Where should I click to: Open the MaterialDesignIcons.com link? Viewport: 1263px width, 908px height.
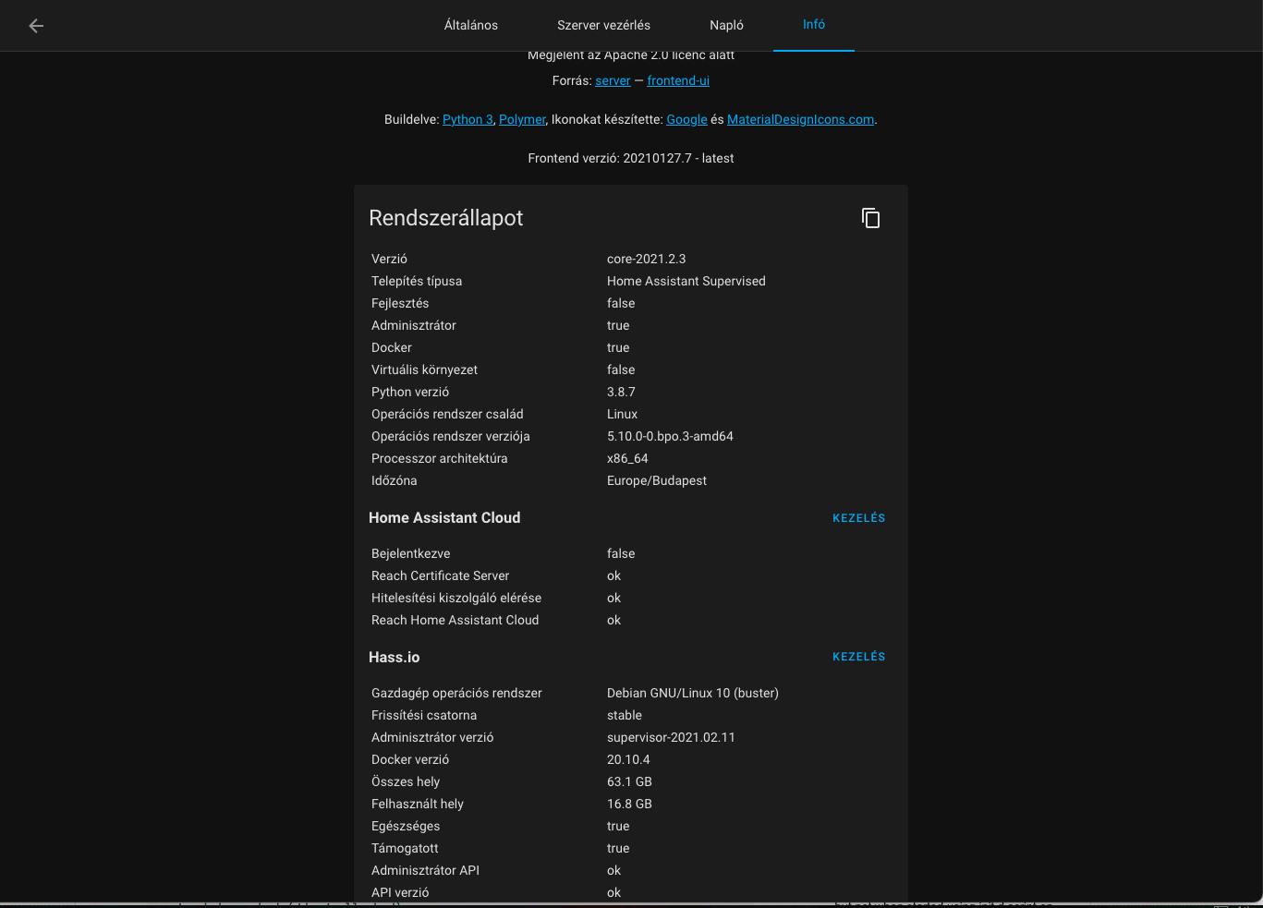(800, 119)
